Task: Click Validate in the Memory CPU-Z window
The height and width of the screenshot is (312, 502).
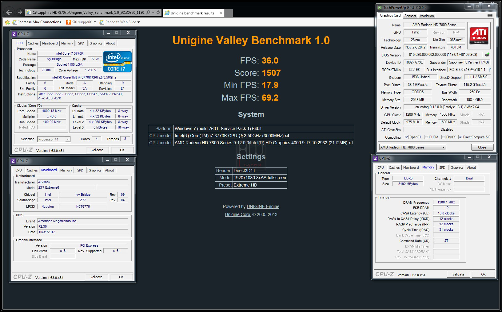Action: pos(458,274)
